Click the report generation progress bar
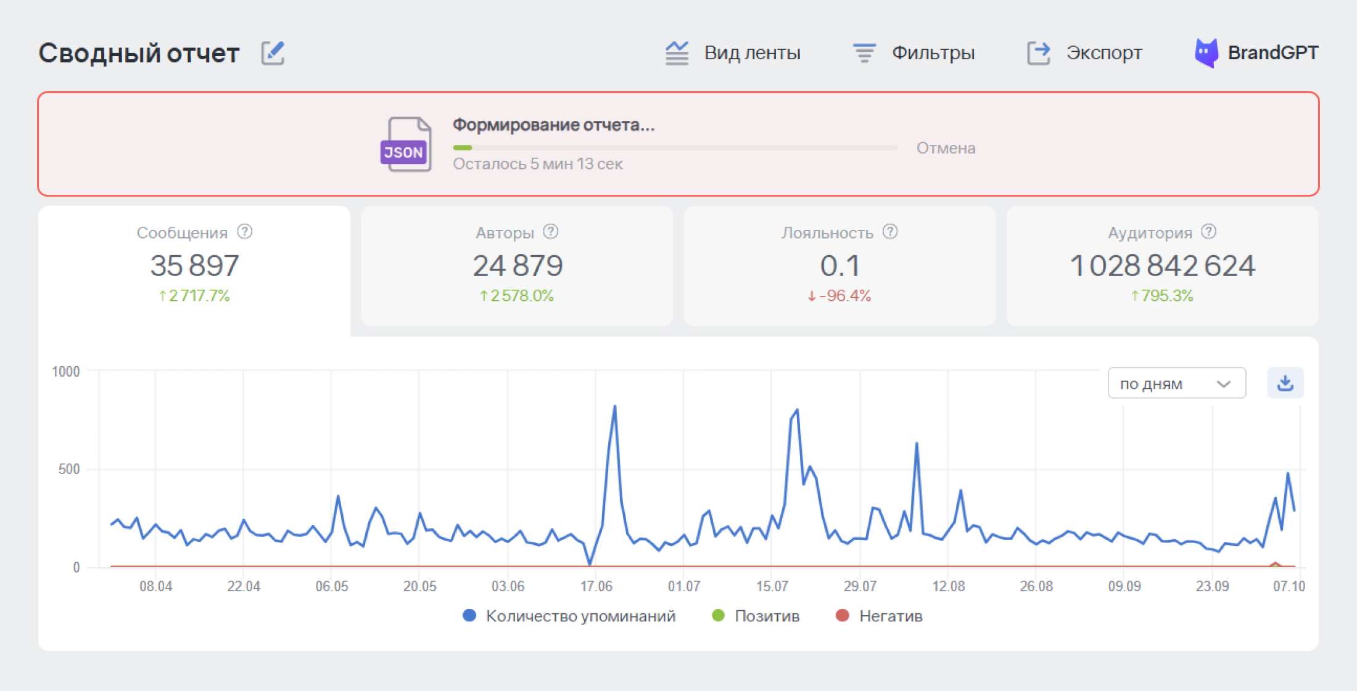This screenshot has height=691, width=1357. 675,148
